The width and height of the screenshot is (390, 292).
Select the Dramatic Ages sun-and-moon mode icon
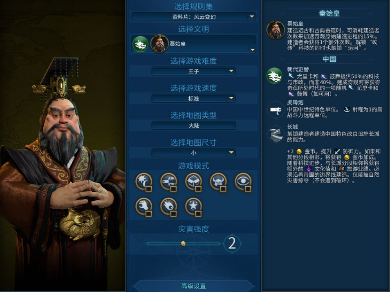[144, 182]
